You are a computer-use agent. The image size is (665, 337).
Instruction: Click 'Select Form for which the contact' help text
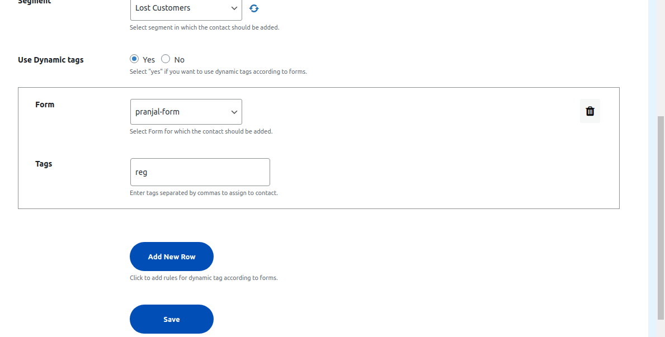(x=201, y=131)
